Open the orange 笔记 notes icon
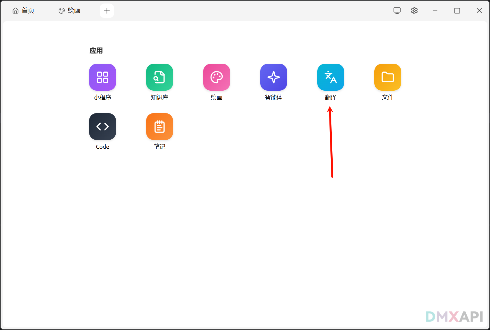Image resolution: width=490 pixels, height=330 pixels. [x=160, y=127]
